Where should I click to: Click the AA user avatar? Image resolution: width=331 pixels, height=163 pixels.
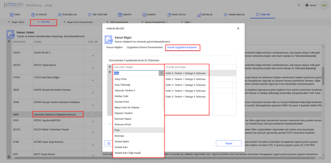point(324,5)
